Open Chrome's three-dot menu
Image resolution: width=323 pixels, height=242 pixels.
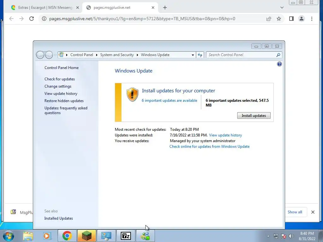(312, 19)
